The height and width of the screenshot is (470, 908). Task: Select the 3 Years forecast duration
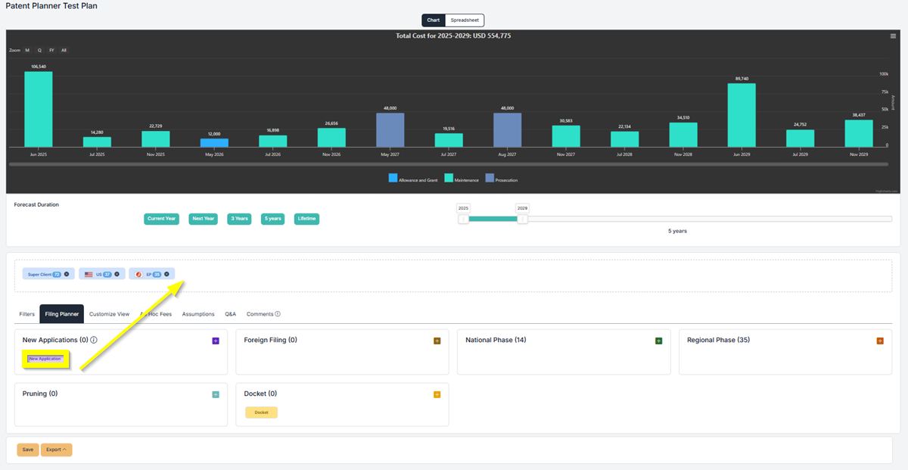[239, 219]
